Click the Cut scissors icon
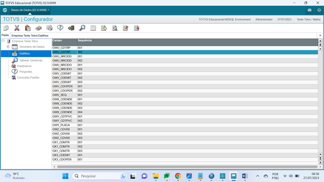 (17, 28)
